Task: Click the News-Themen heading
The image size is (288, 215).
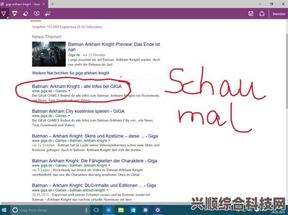Action: tap(47, 37)
